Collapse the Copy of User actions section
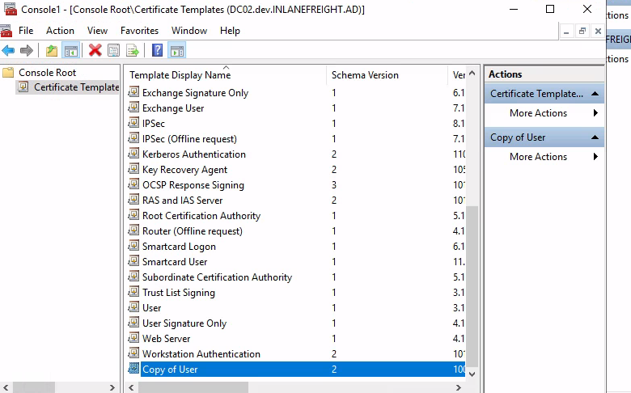631x393 pixels. pos(595,137)
